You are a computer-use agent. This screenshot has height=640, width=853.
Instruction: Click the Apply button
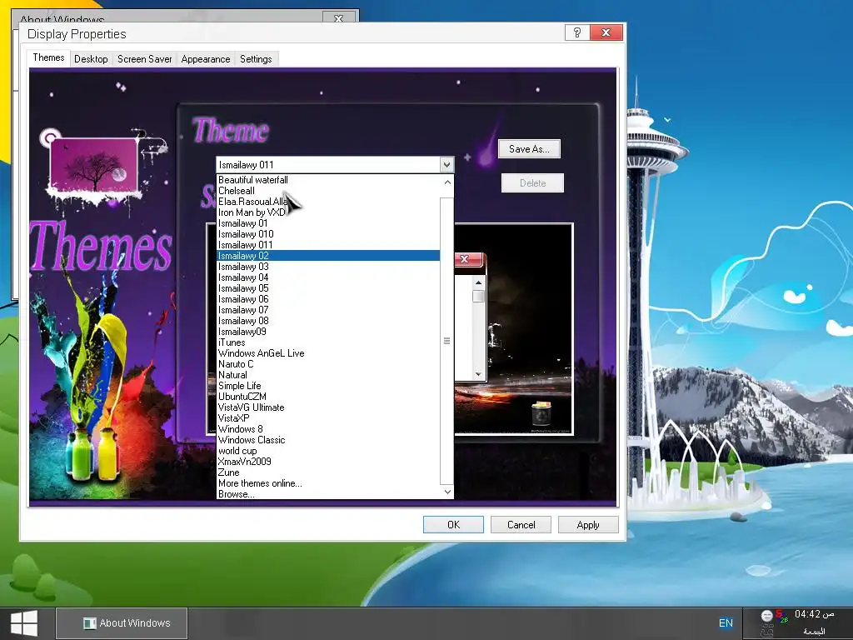[x=588, y=525]
